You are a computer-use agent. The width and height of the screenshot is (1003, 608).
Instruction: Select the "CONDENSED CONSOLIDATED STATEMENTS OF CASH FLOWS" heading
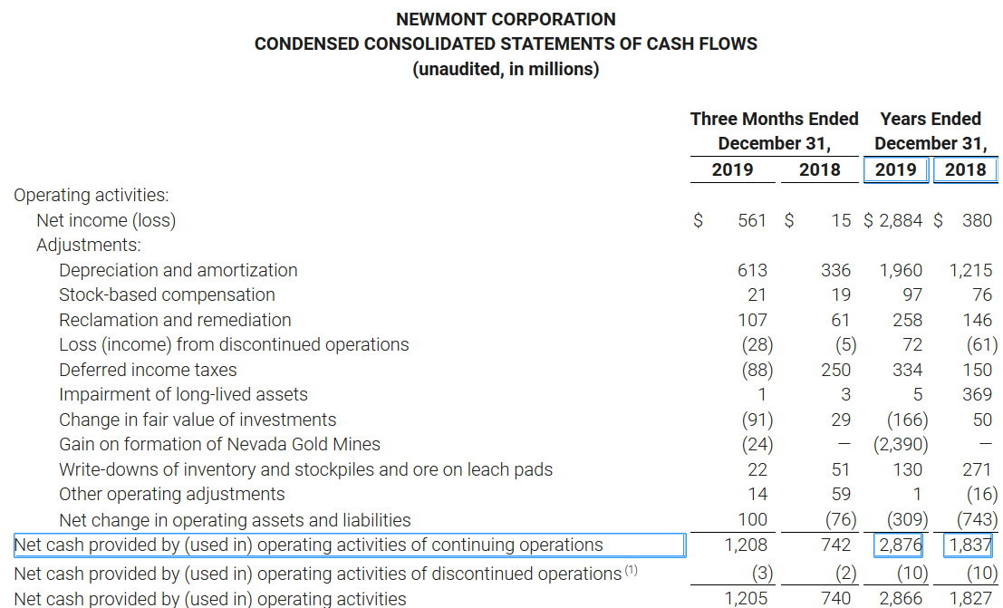tap(506, 43)
